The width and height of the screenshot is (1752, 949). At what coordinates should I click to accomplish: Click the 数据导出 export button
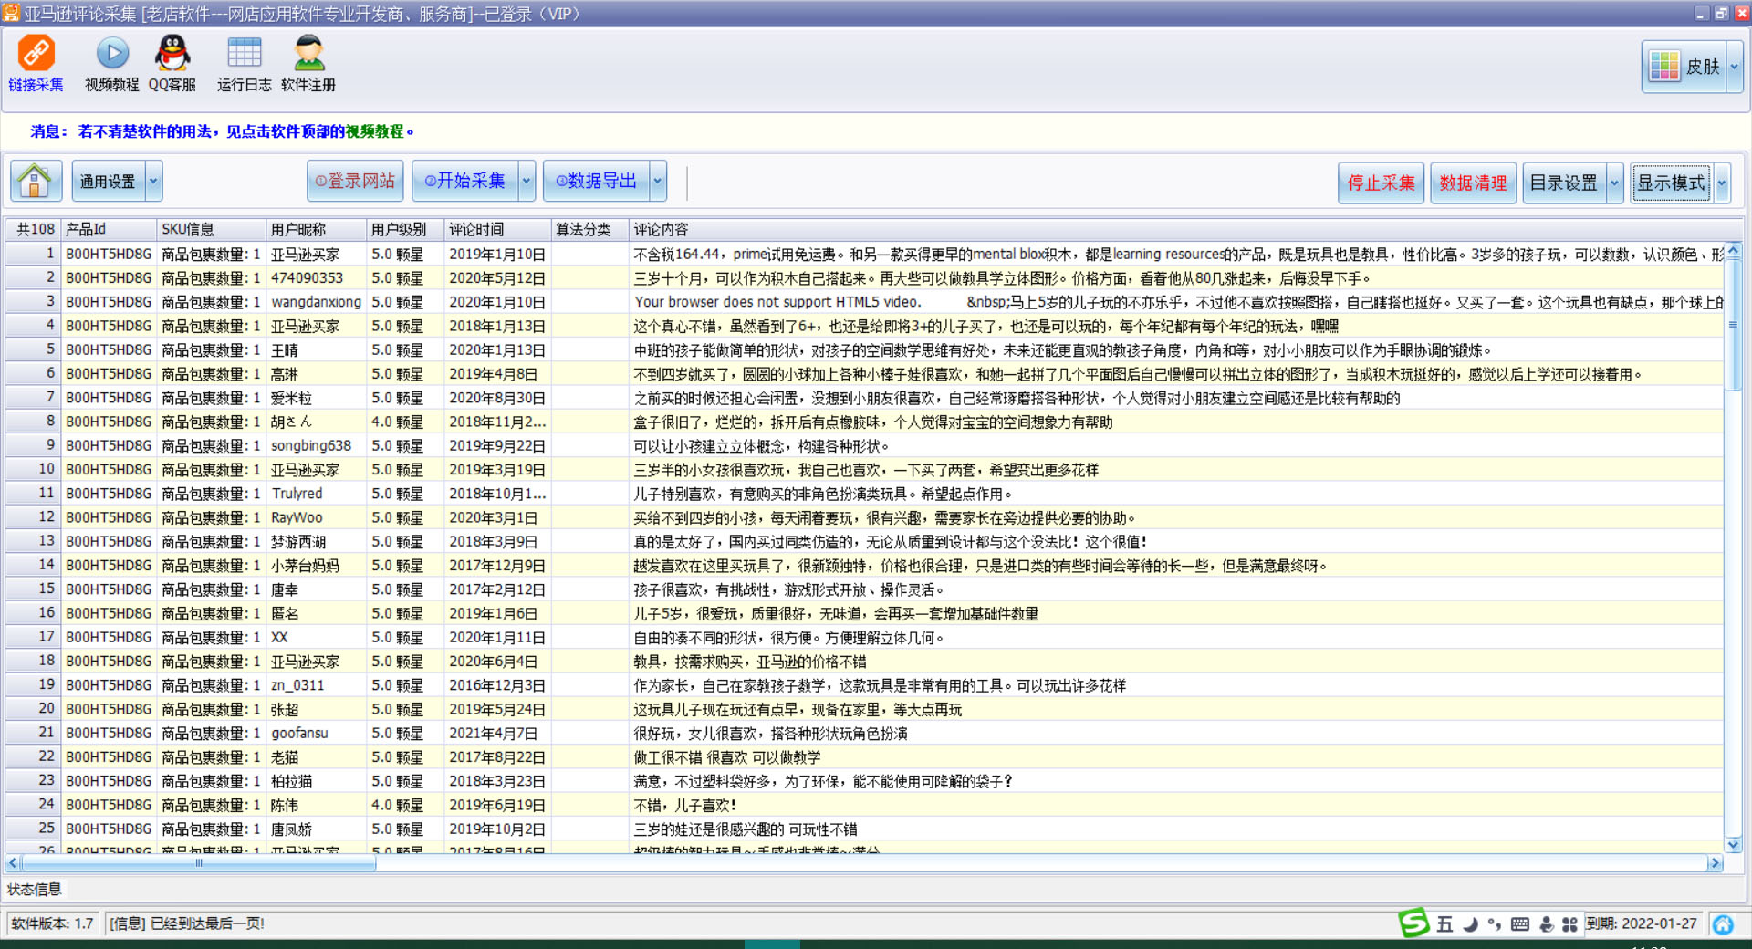(597, 181)
